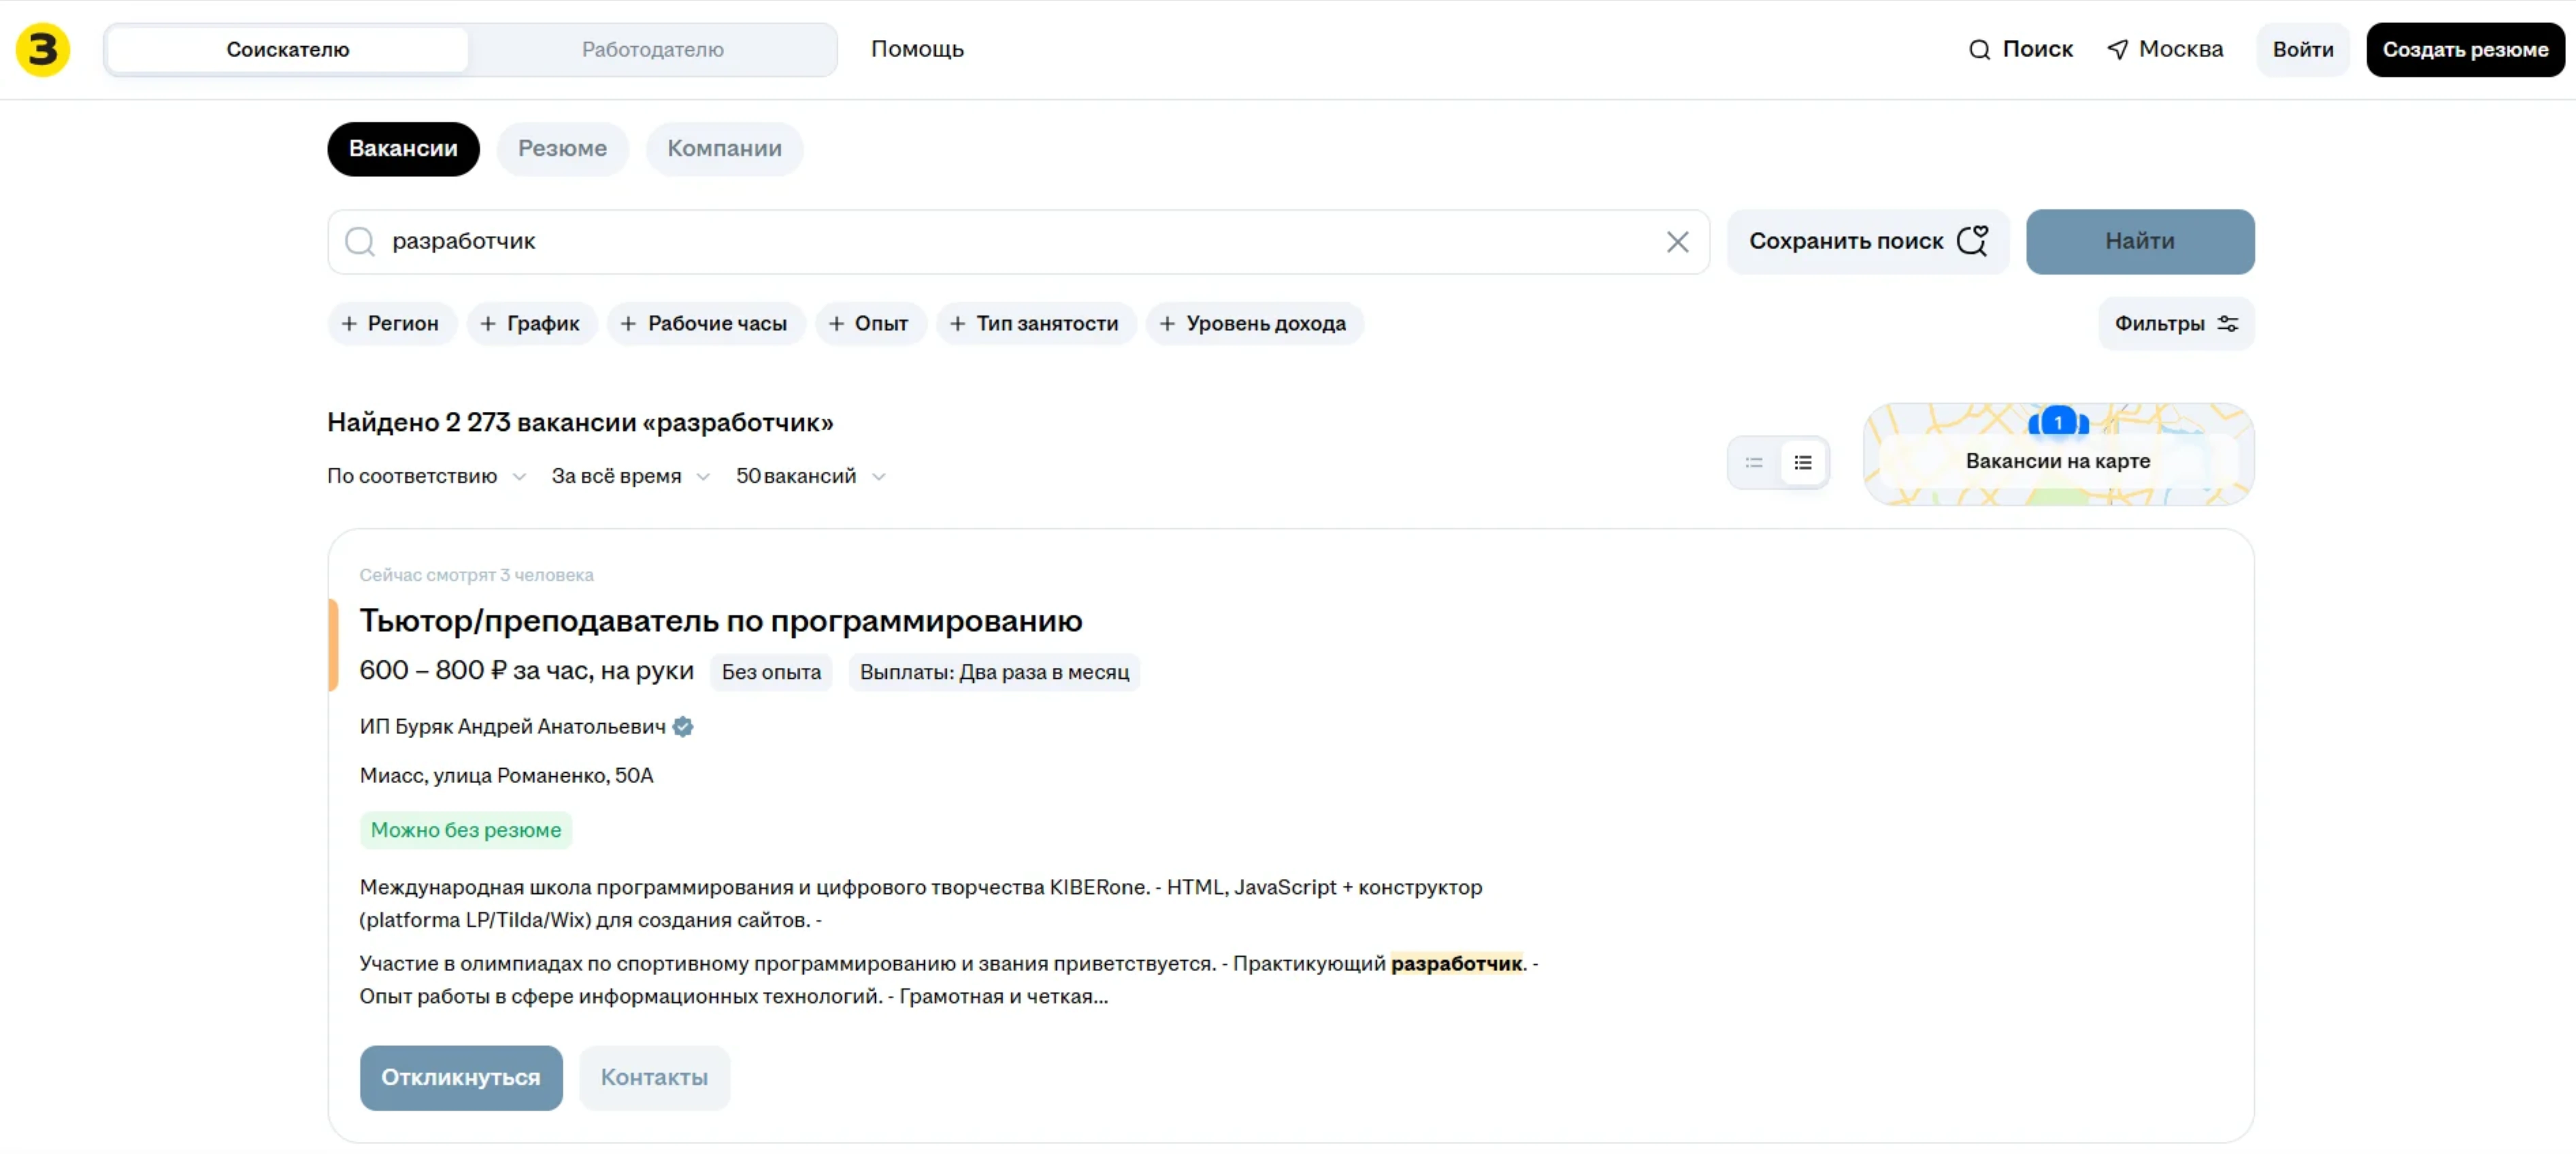Click heading Найдено 2 273 вакансии

coord(580,423)
